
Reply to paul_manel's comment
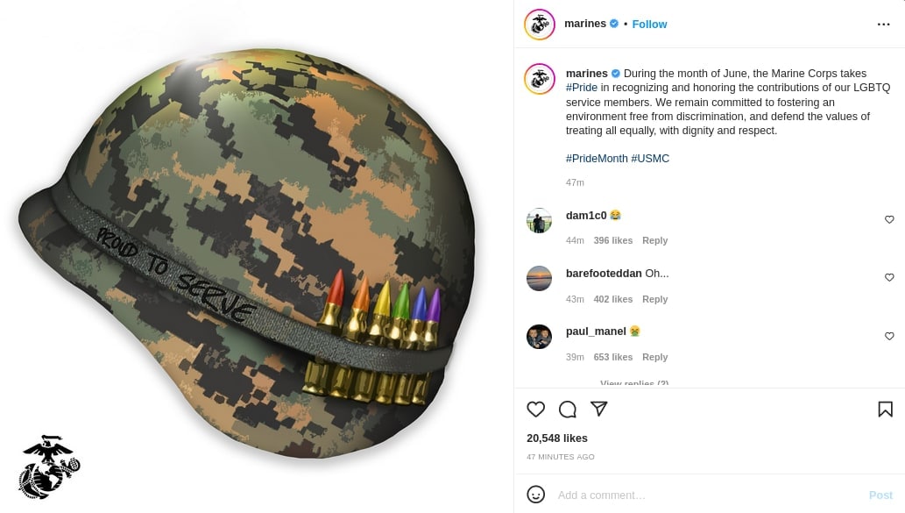654,357
